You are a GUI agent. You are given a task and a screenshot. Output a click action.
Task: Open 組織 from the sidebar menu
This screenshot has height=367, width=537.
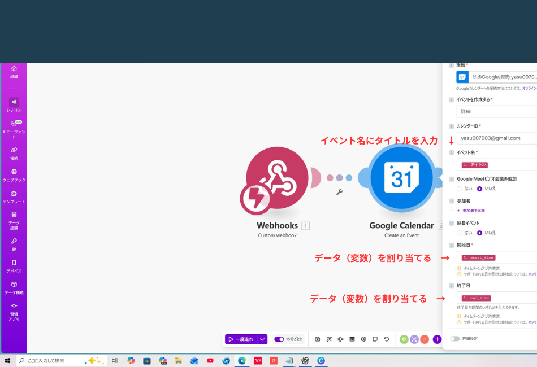click(14, 69)
